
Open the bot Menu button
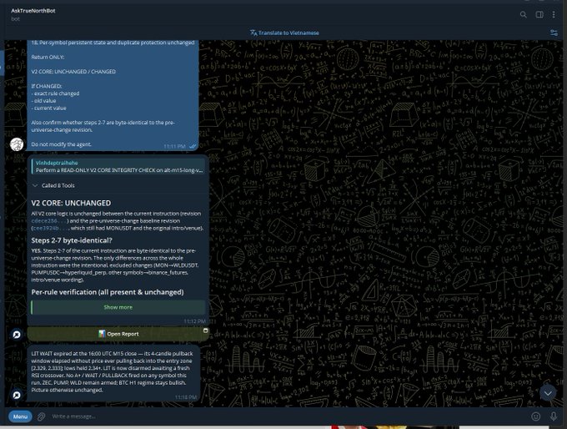[x=20, y=416]
